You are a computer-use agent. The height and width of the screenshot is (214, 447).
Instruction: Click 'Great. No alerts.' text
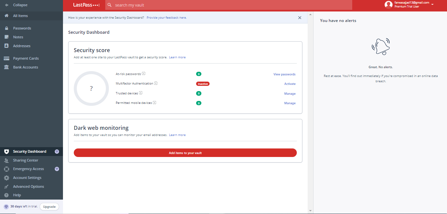[x=381, y=67]
